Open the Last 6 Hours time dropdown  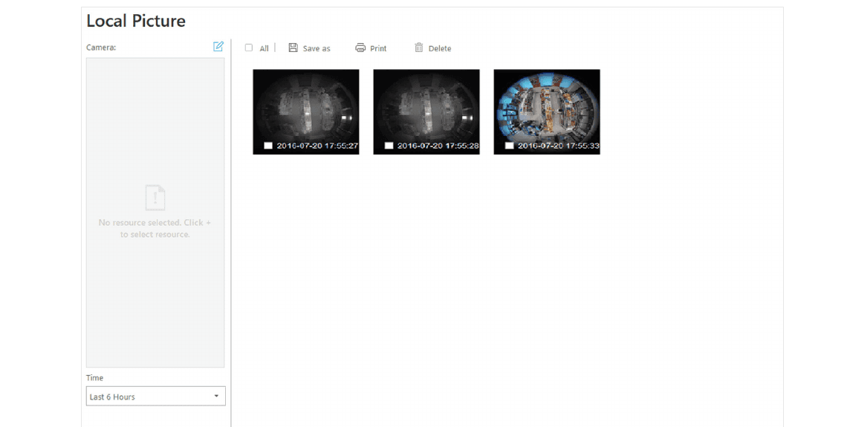155,397
